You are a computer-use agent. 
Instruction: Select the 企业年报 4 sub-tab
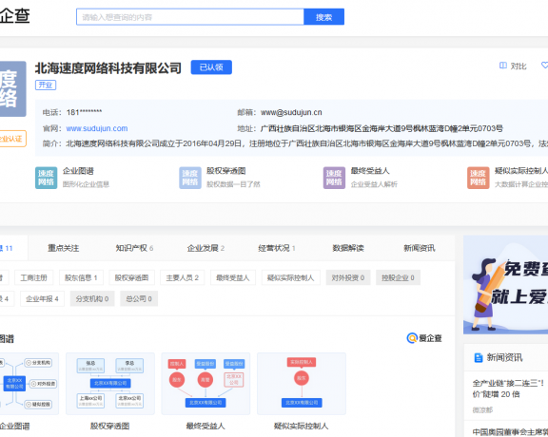pyautogui.click(x=42, y=299)
